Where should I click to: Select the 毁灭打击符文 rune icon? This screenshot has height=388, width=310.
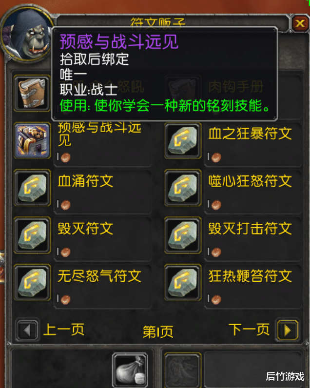click(x=183, y=235)
